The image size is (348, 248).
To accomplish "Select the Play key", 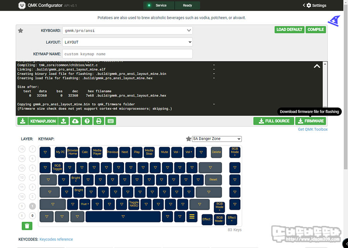I will pyautogui.click(x=137, y=152).
